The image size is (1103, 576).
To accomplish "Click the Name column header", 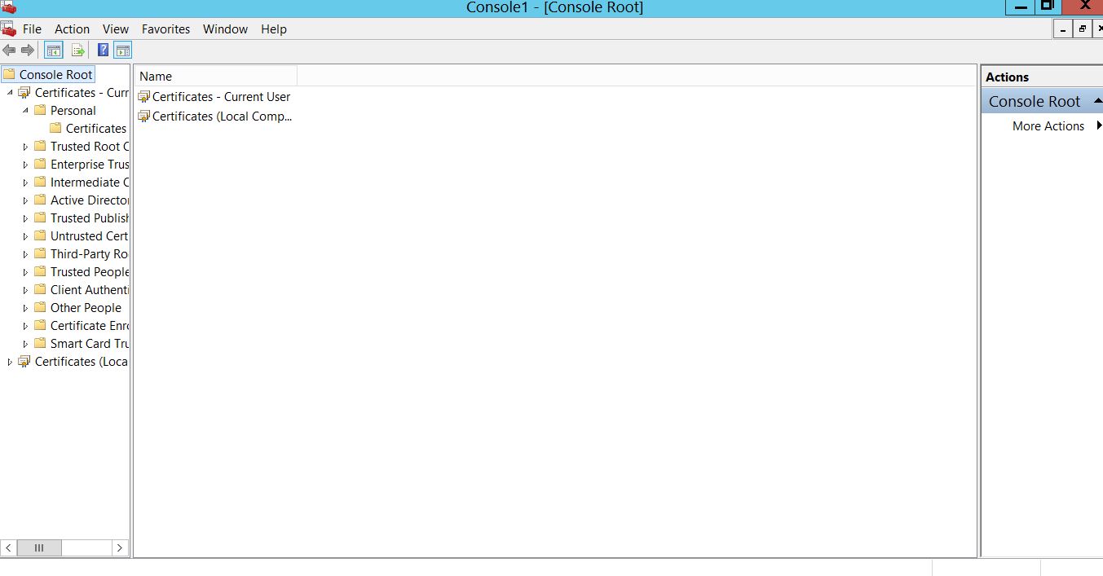I will pyautogui.click(x=215, y=76).
